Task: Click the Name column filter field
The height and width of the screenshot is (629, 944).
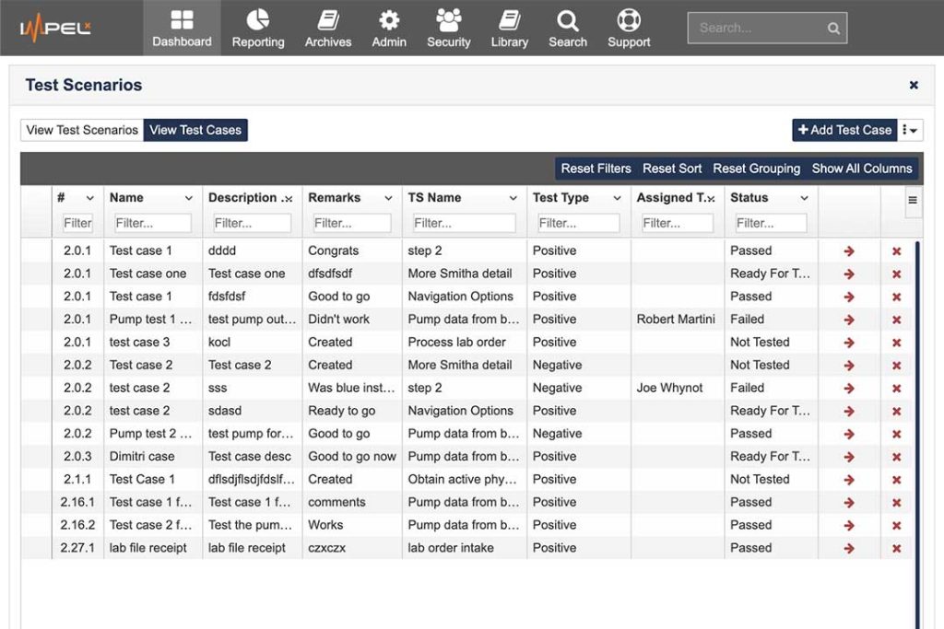Action: (x=151, y=222)
